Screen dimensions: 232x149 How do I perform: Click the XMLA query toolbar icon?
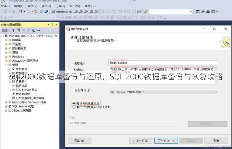point(91,12)
